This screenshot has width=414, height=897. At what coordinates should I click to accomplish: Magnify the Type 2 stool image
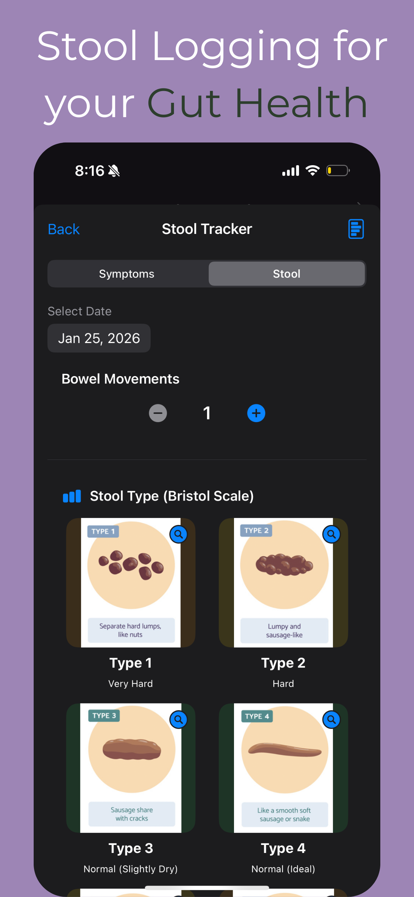(x=332, y=534)
